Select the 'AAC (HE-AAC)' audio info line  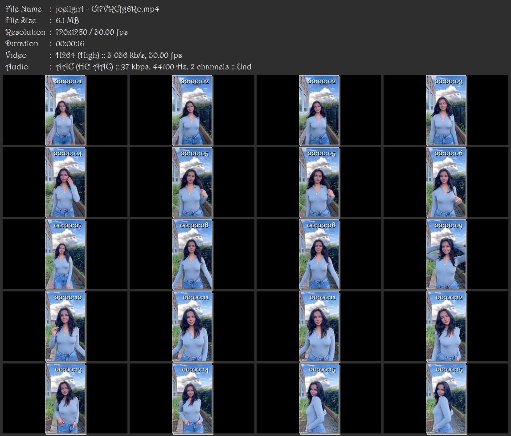154,67
